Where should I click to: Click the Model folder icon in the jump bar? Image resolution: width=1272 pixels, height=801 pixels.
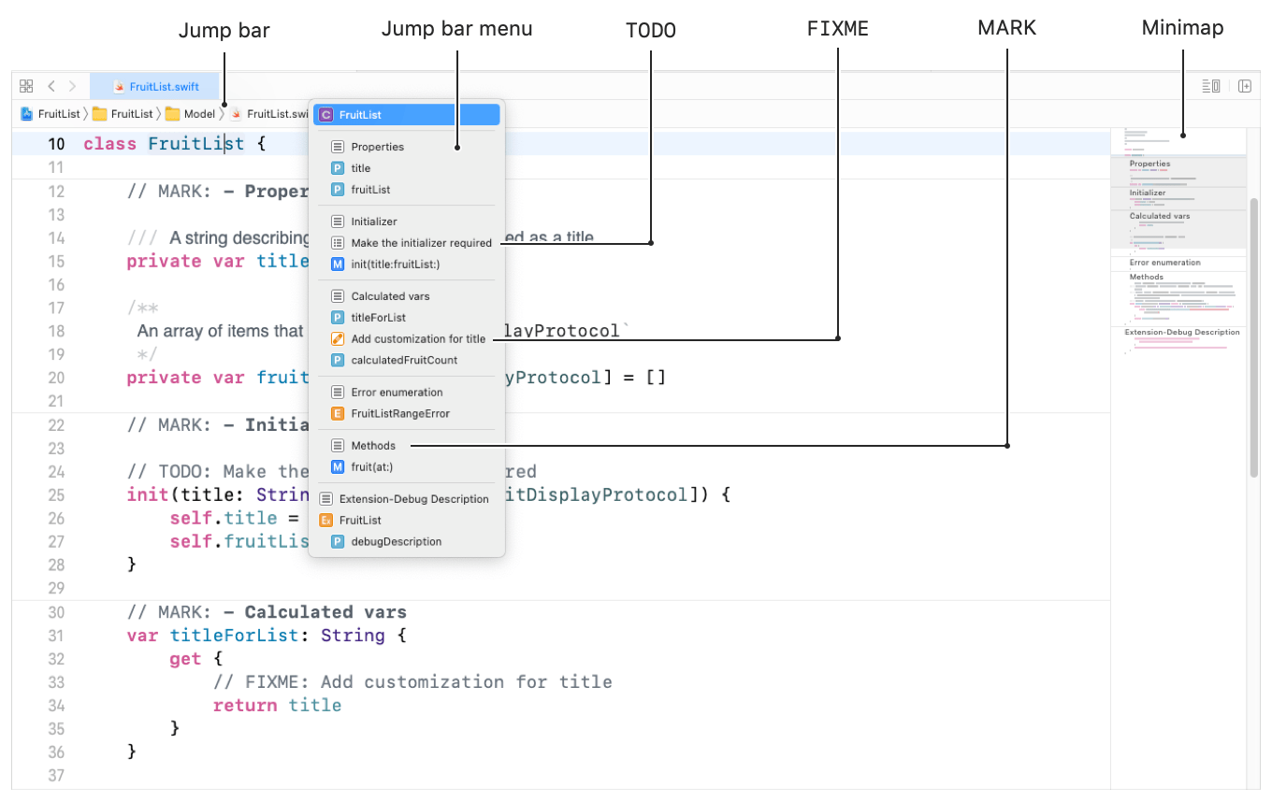[x=174, y=113]
